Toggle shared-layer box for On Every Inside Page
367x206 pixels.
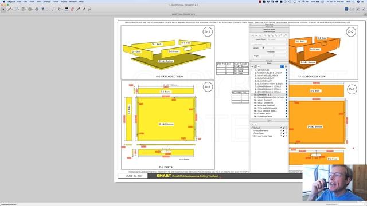click(286, 136)
